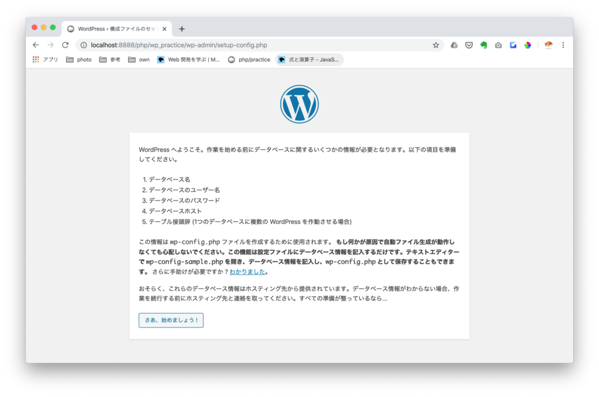Click the colorful wheel extension icon
This screenshot has height=397, width=599.
[528, 45]
